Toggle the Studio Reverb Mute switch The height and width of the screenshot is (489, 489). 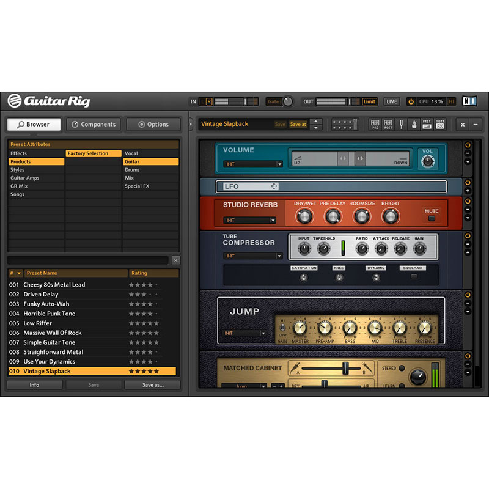(432, 218)
